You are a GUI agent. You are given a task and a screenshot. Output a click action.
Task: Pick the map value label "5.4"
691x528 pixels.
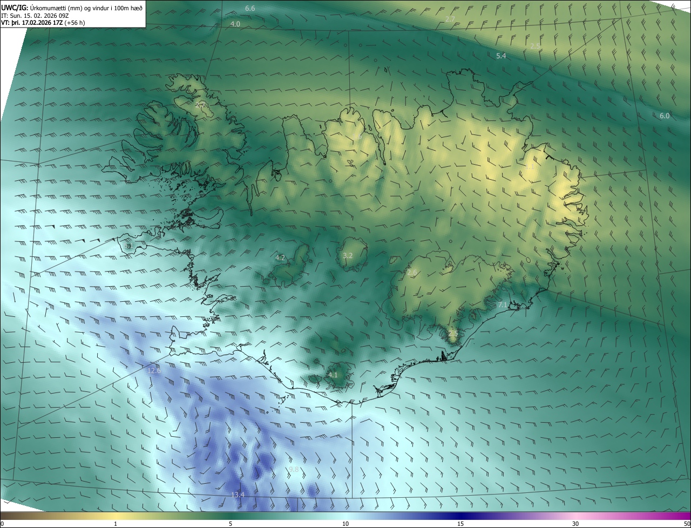501,56
